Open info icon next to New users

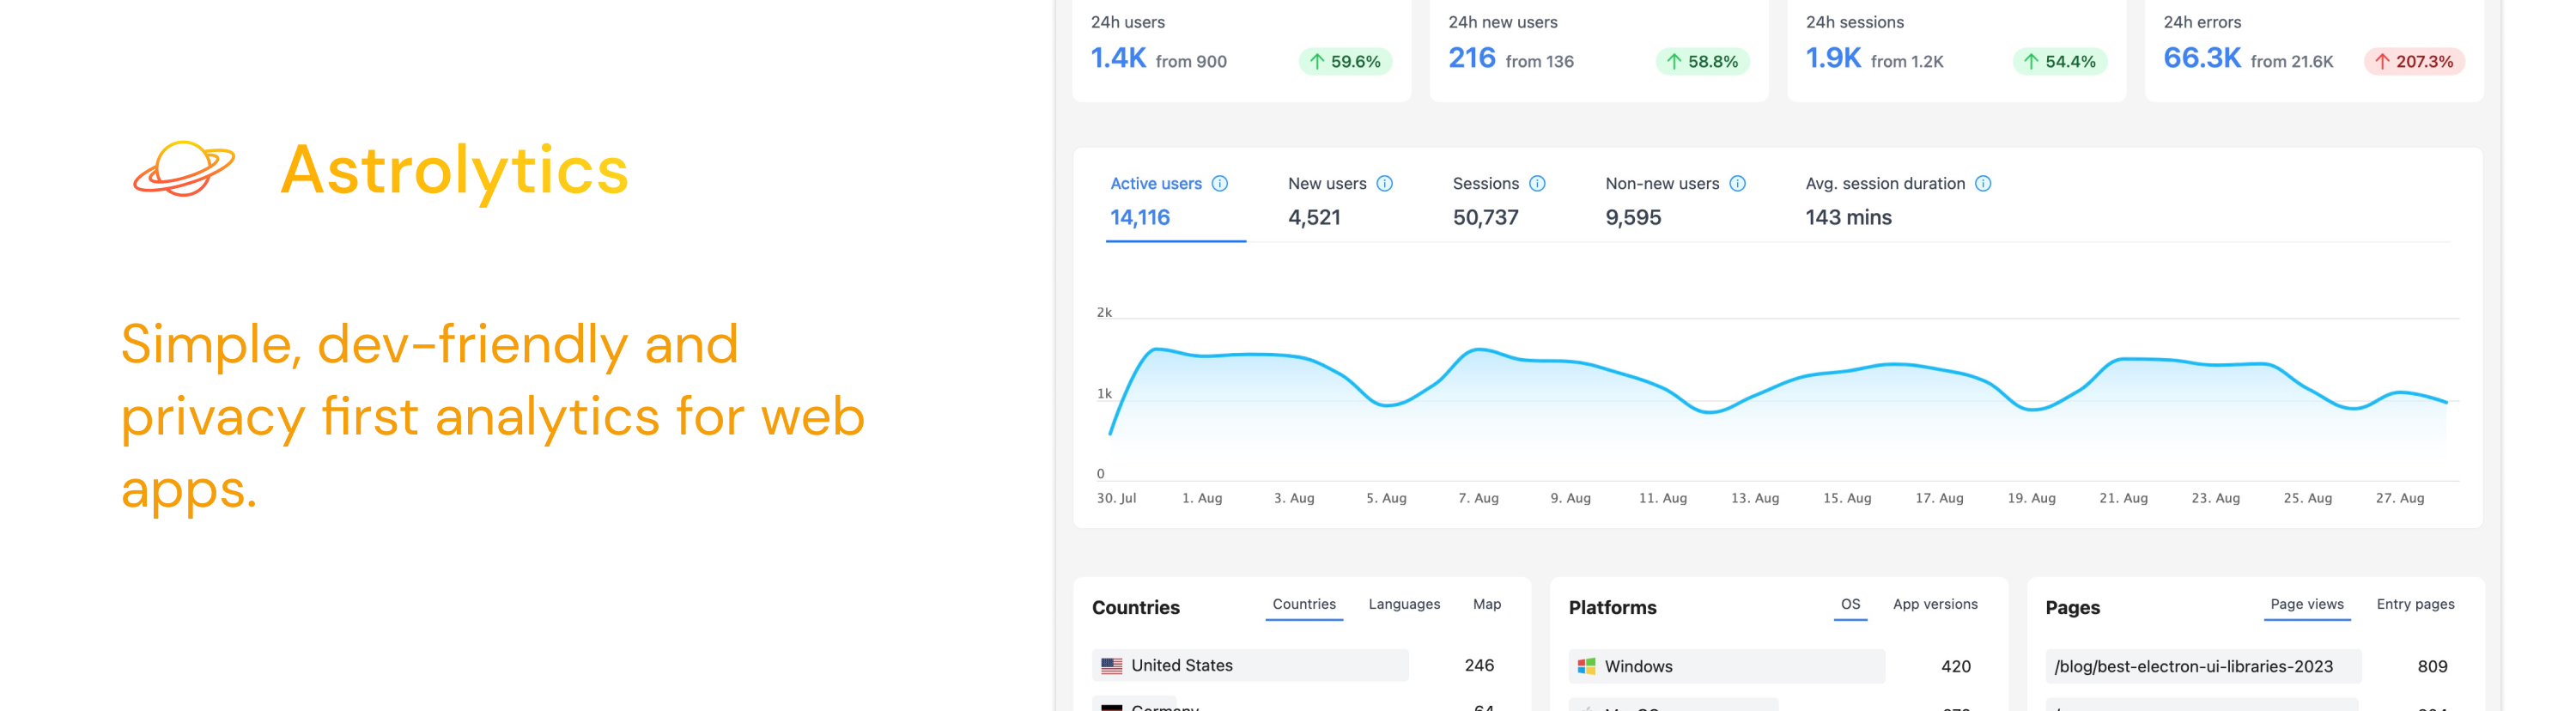pos(1385,184)
